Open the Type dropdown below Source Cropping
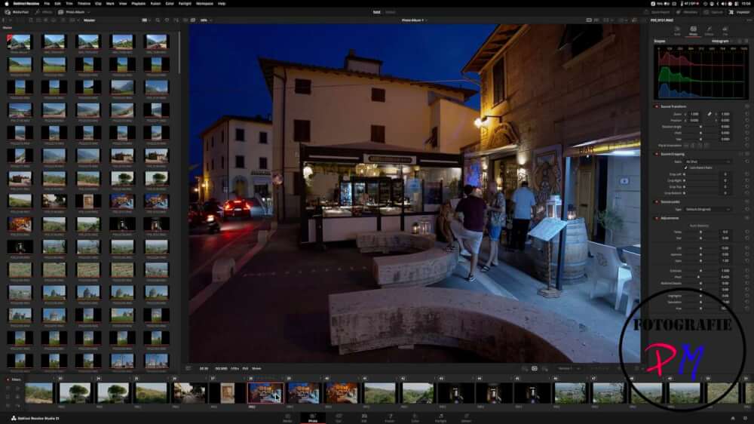This screenshot has width=754, height=424. 708,209
